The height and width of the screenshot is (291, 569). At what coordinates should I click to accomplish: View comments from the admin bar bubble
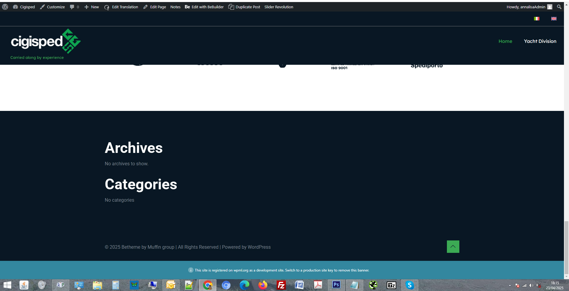(74, 7)
